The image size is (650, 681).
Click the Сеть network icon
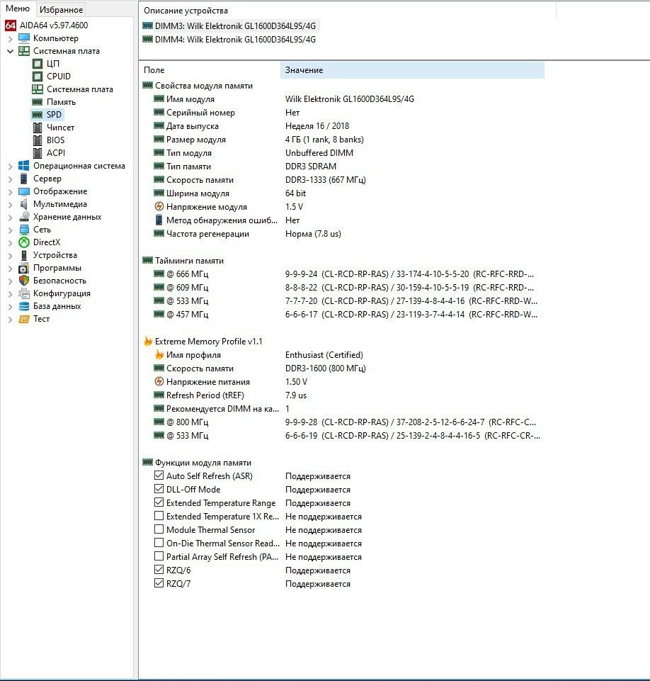click(x=24, y=230)
